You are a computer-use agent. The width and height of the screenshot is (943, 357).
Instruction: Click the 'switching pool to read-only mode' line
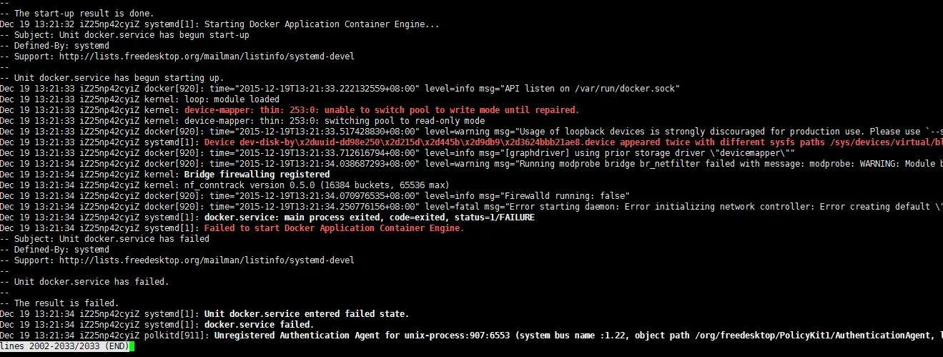pyautogui.click(x=242, y=121)
